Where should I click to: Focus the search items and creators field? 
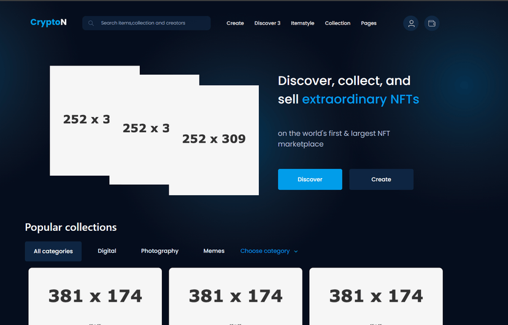point(153,23)
